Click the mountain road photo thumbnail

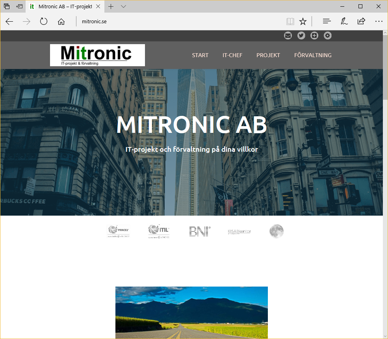(191, 313)
